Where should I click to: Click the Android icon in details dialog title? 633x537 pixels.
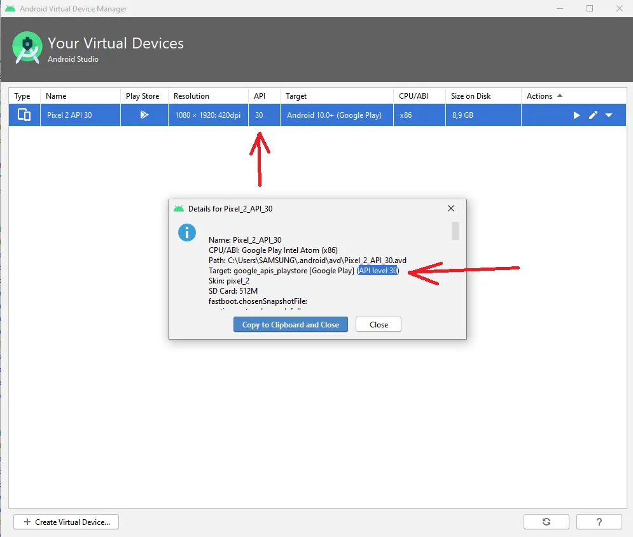click(x=178, y=209)
